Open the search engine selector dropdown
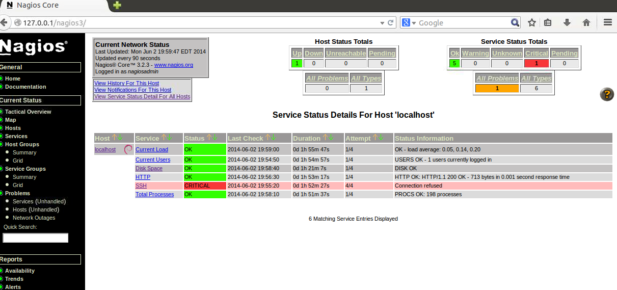The image size is (617, 290). [x=409, y=22]
